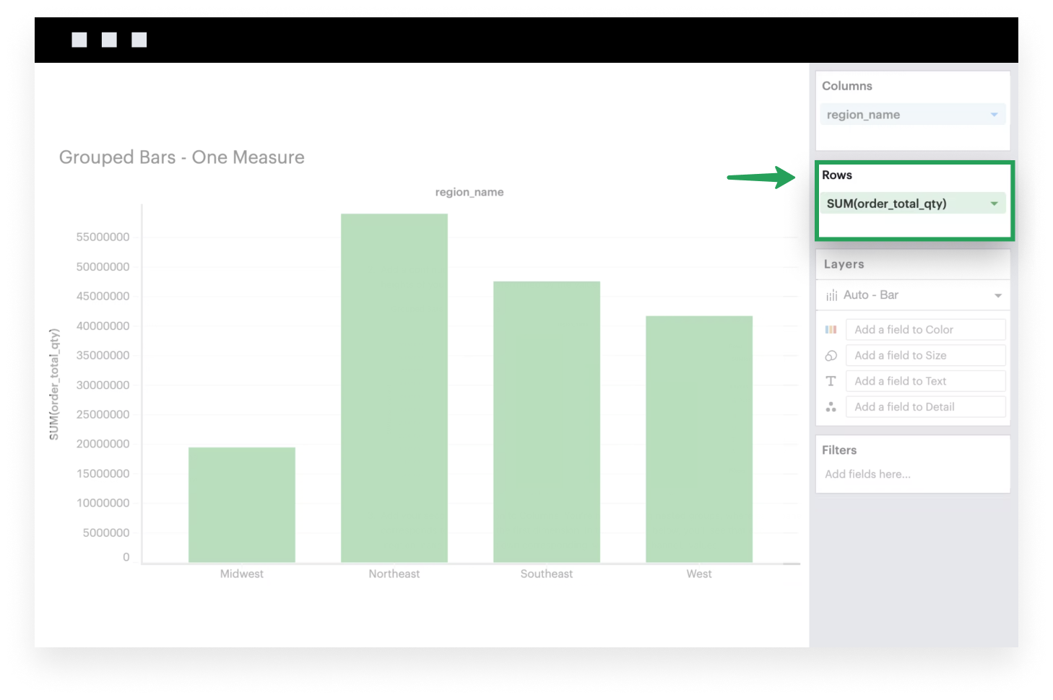The image size is (1053, 700).
Task: Click the Text shelf T icon
Action: pos(831,380)
